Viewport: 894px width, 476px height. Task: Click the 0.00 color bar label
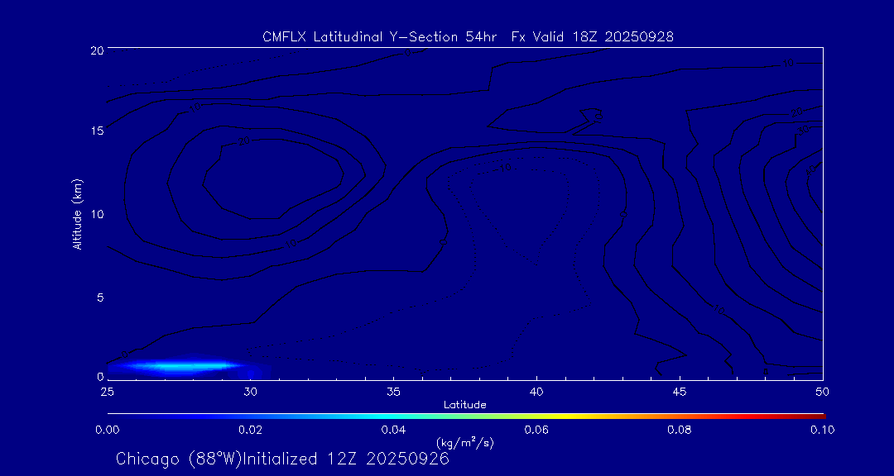[108, 430]
